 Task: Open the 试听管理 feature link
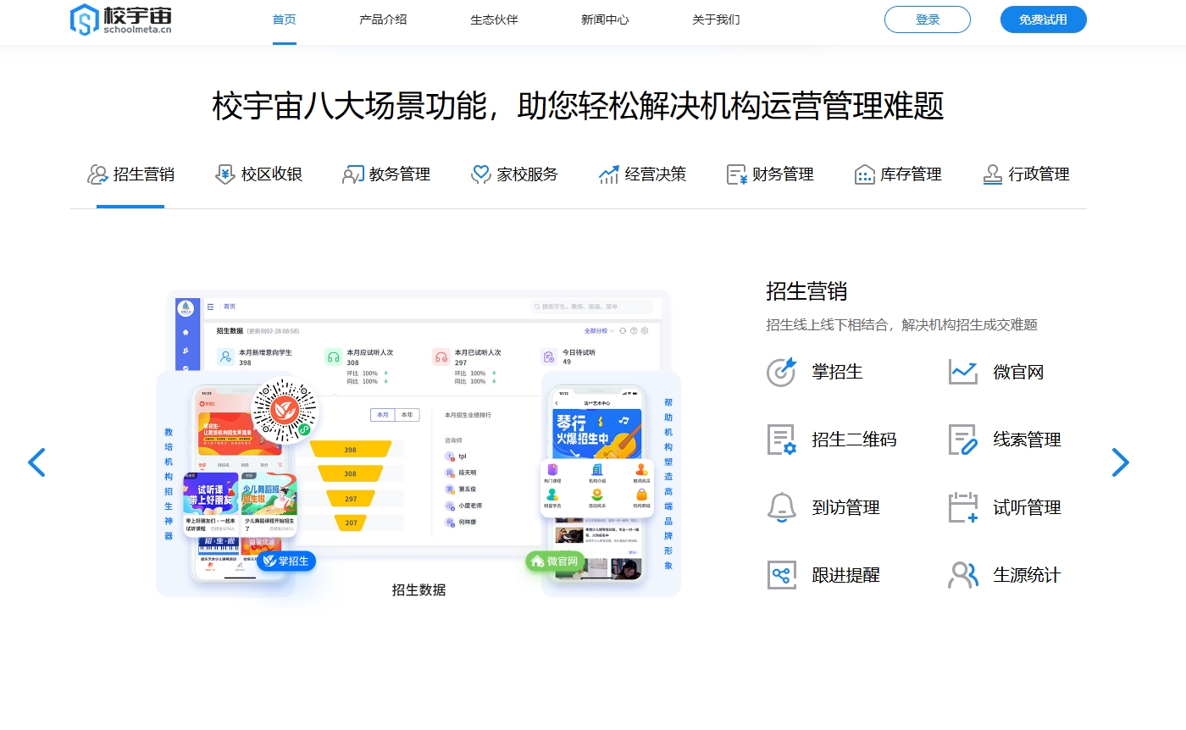pyautogui.click(x=1028, y=507)
